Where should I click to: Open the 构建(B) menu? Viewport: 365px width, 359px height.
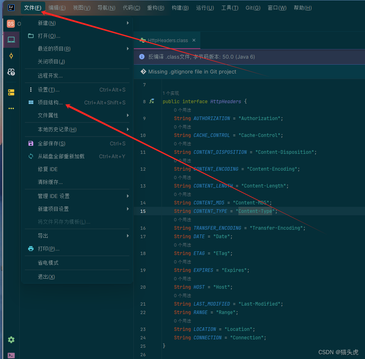180,8
